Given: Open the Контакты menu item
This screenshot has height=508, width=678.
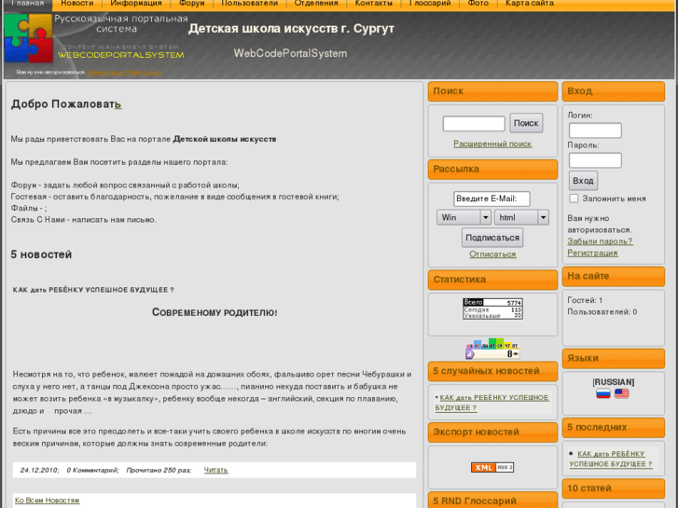Looking at the screenshot, I should tap(374, 4).
